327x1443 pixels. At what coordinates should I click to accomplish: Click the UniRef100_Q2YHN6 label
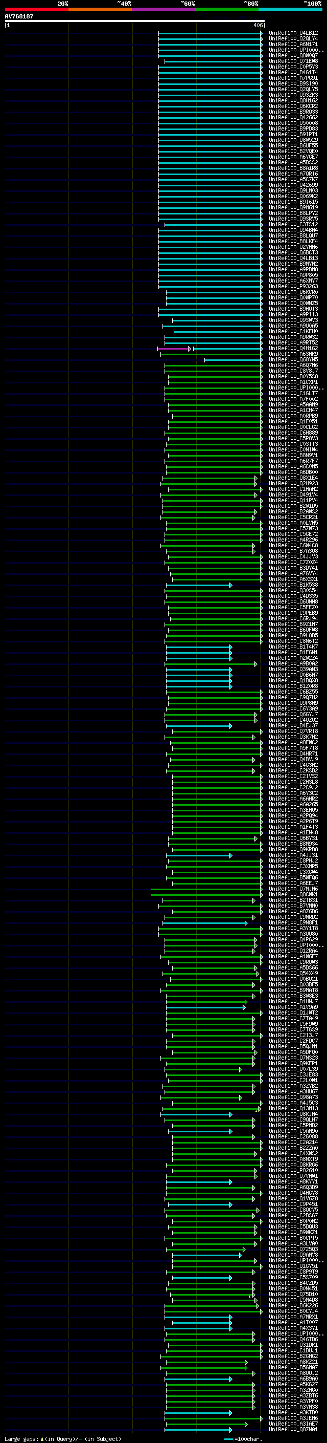click(x=293, y=247)
